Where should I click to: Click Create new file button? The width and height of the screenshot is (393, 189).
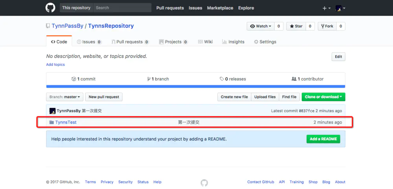pyautogui.click(x=234, y=97)
